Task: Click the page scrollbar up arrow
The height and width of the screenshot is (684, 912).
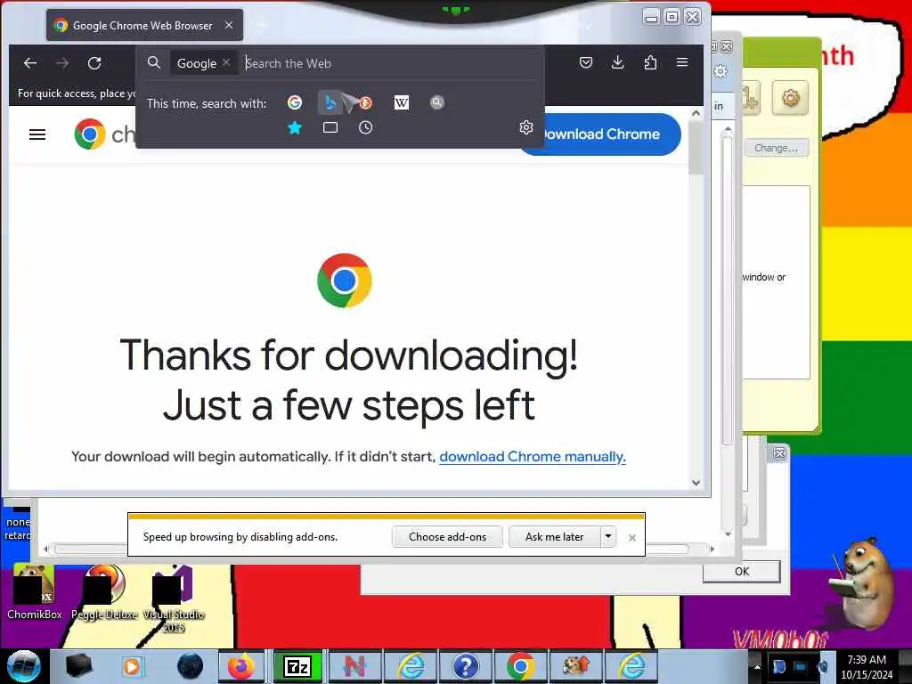Action: click(x=696, y=113)
